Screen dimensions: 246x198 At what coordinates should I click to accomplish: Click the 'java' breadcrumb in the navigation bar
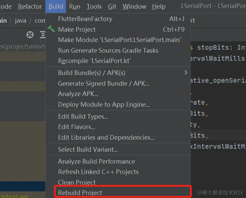coord(20,21)
